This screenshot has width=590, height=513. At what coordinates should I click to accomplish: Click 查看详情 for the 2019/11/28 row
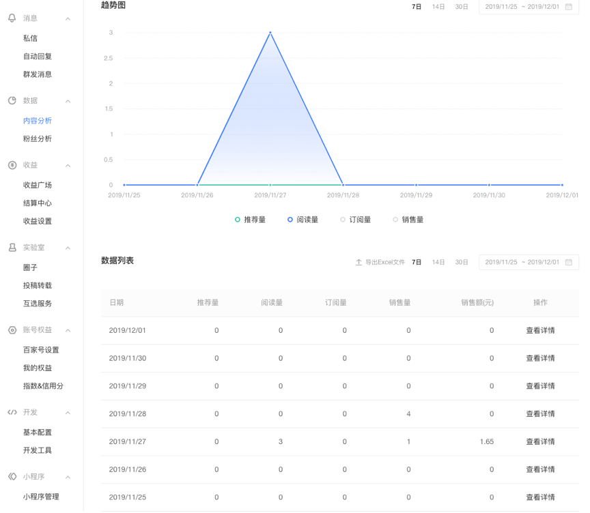(540, 414)
